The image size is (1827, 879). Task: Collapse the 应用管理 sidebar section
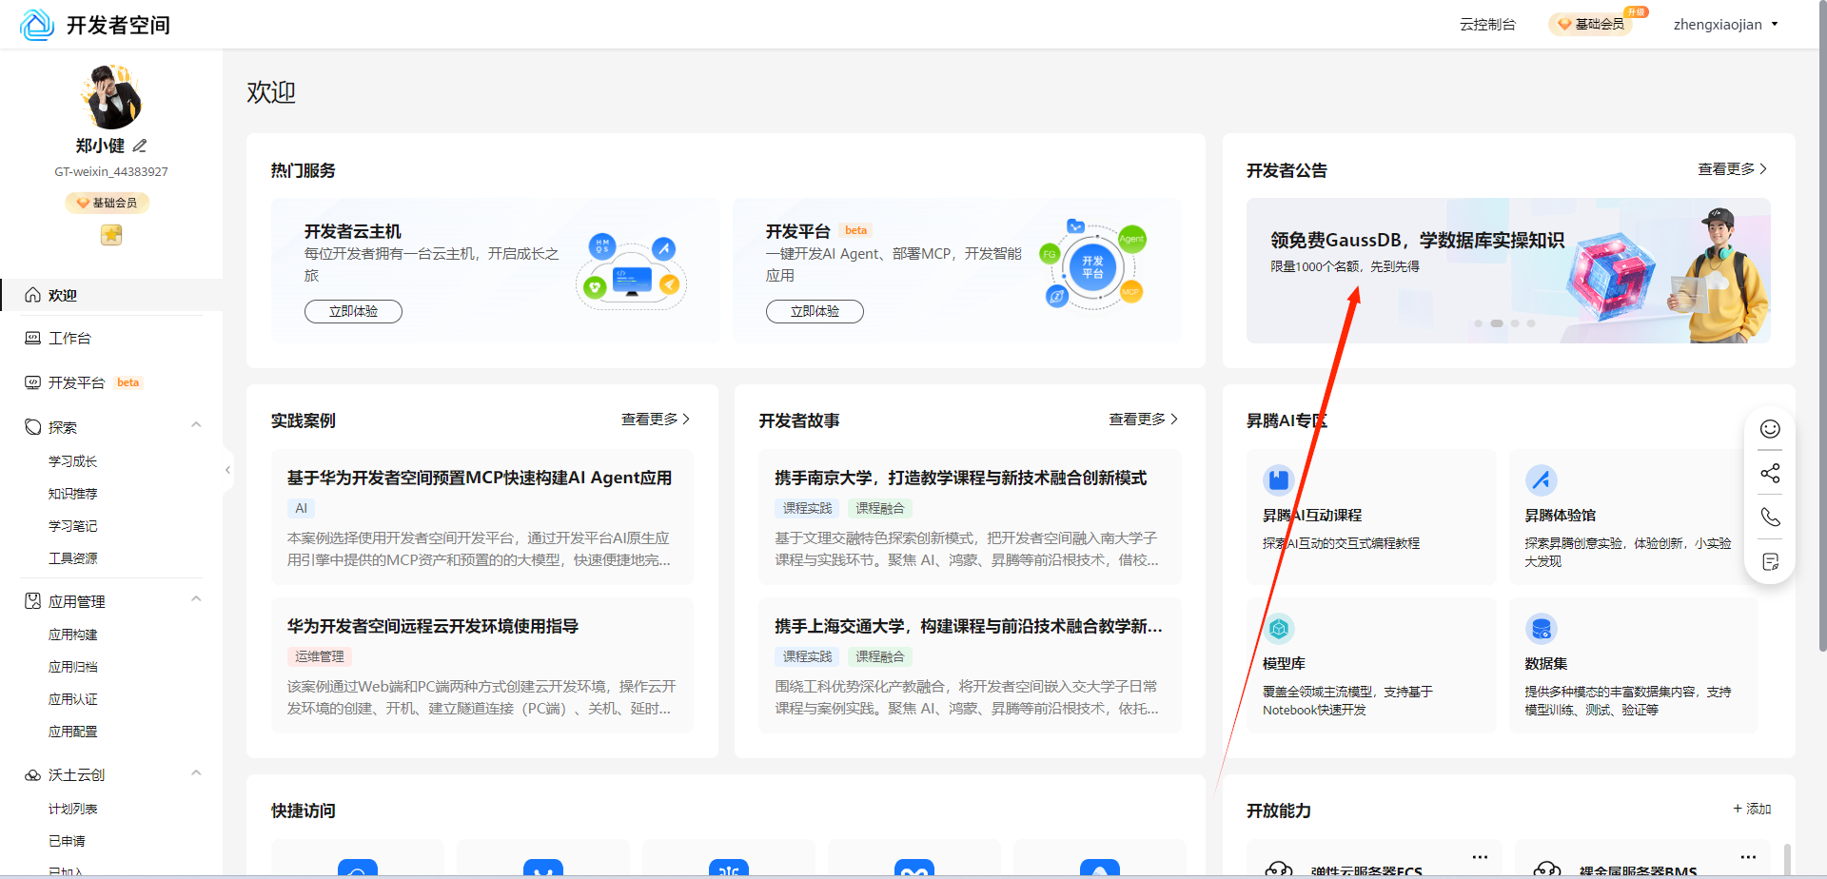196,599
